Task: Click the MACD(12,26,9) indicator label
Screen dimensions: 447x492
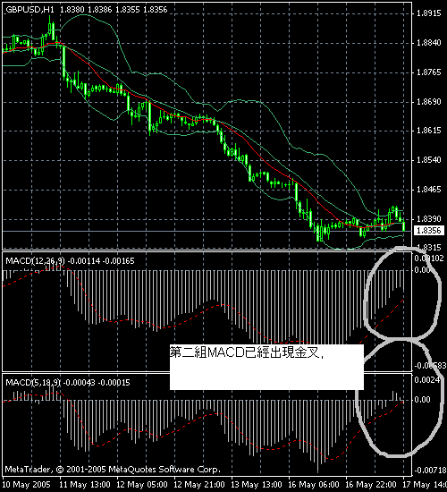Action: coord(35,260)
